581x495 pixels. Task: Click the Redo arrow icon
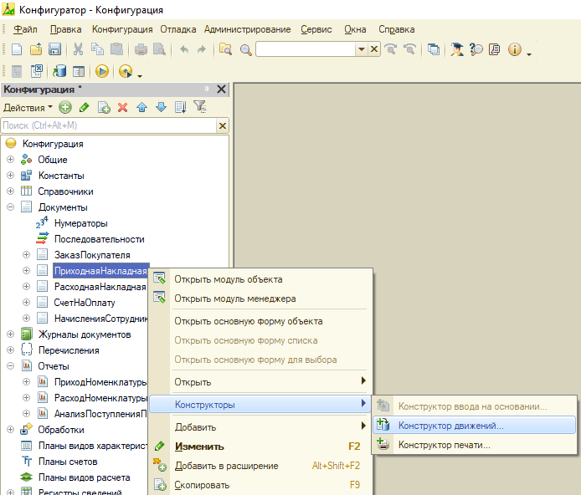click(x=202, y=49)
